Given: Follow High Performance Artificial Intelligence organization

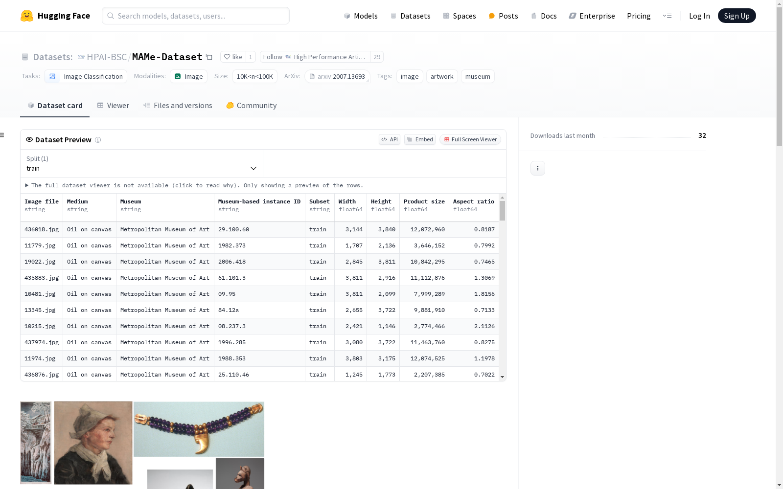Looking at the screenshot, I should (315, 57).
